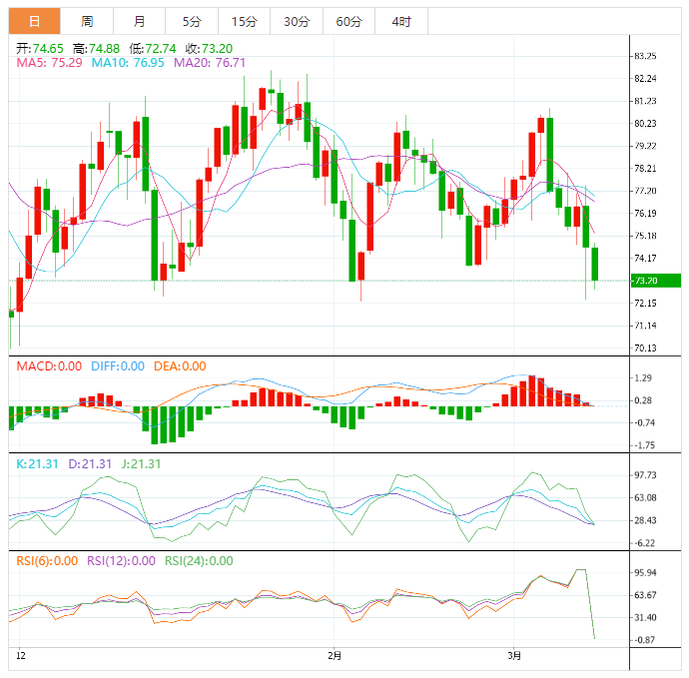The width and height of the screenshot is (689, 678).
Task: Select the 日 daily chart tab
Action: (x=34, y=21)
